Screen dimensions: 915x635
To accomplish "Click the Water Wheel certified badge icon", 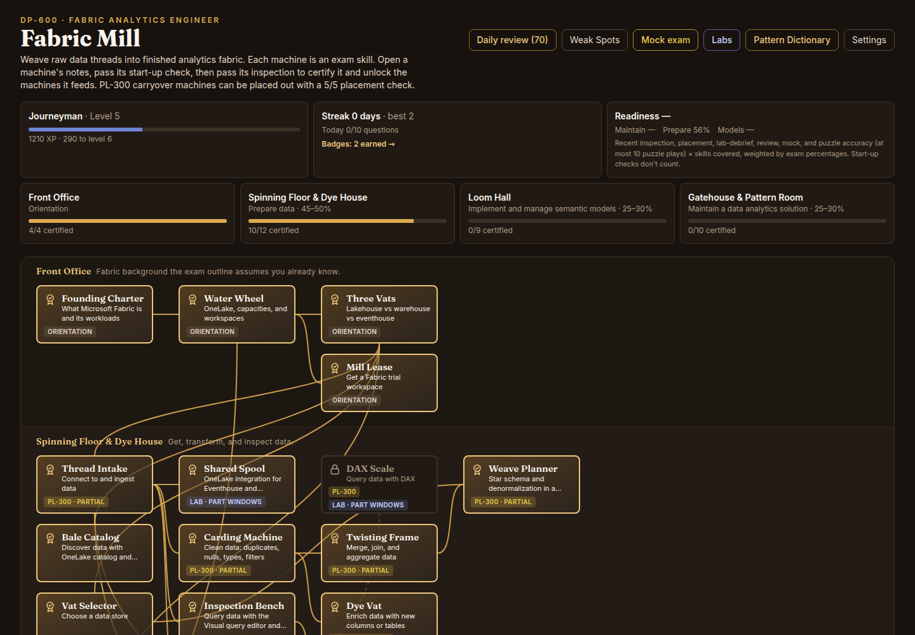I will (x=193, y=299).
